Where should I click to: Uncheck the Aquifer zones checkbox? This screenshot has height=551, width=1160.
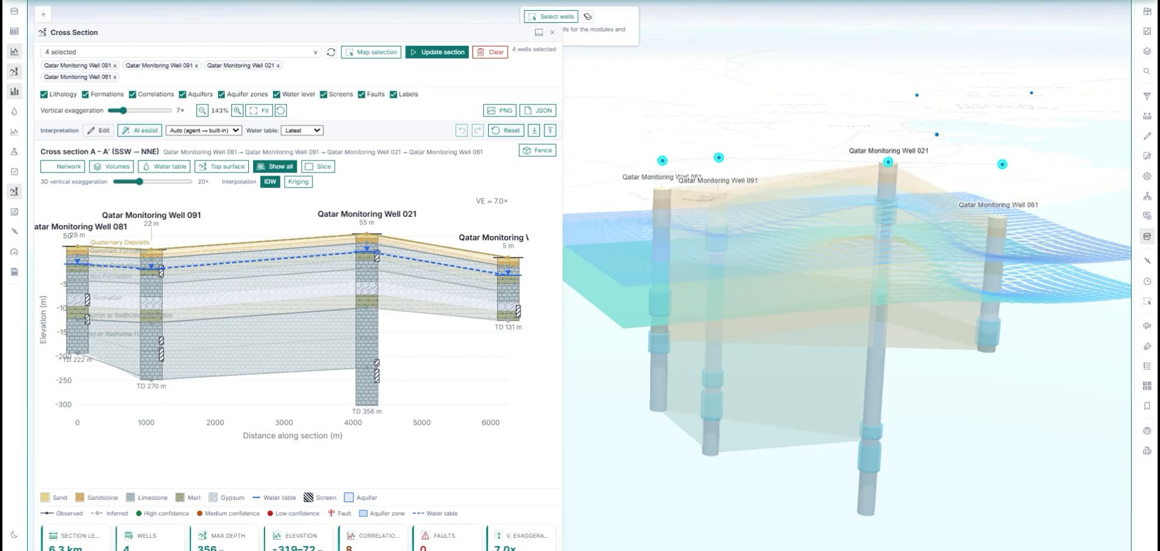(222, 94)
